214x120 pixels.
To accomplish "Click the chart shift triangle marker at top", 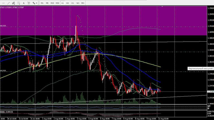I will click(x=162, y=6).
